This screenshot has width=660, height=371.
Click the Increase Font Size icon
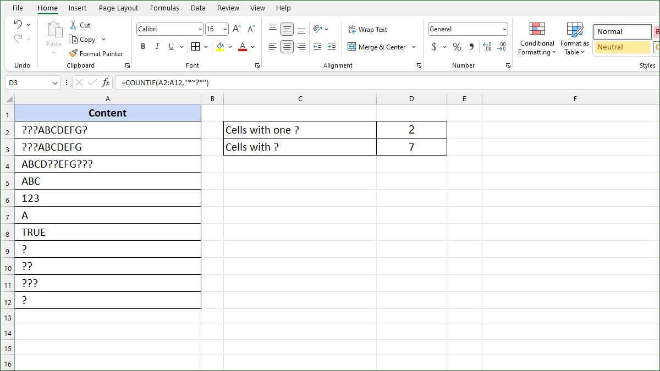(237, 29)
